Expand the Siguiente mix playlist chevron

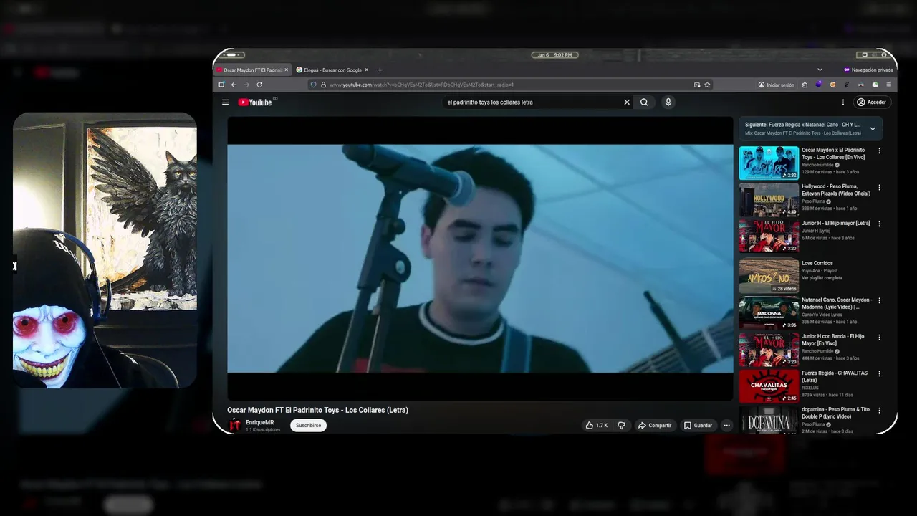[873, 129]
